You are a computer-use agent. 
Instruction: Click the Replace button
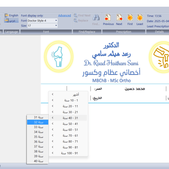(x=81, y=21)
